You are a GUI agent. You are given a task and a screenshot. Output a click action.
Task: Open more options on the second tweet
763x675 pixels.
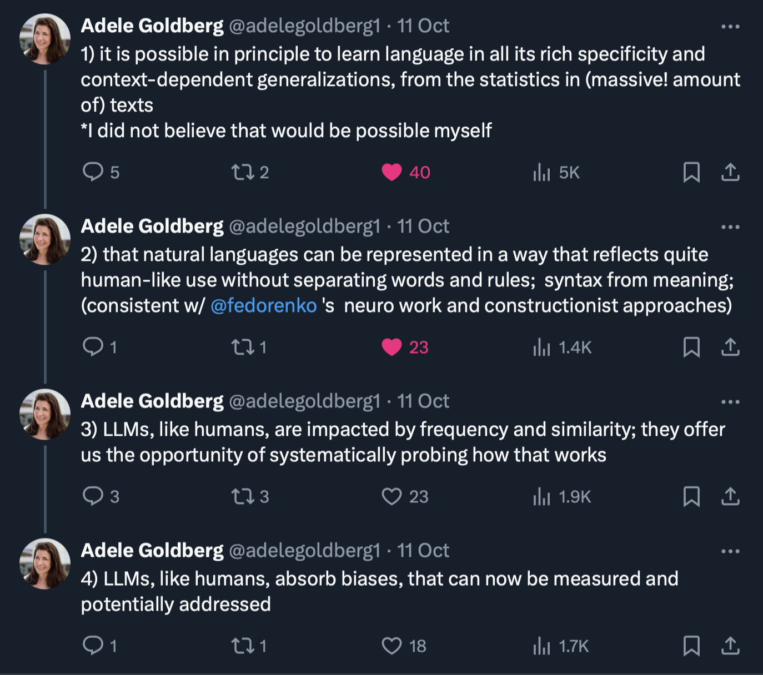pyautogui.click(x=730, y=227)
